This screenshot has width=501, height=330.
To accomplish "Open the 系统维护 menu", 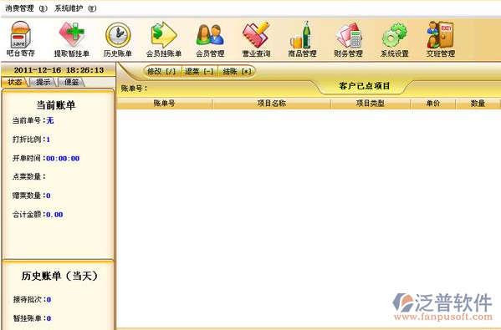I will click(x=75, y=8).
